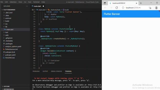Click the browser back arrow
160x90 pixels.
pos(105,8)
